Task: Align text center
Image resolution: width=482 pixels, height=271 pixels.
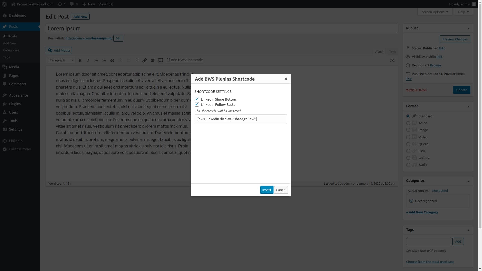Action: pyautogui.click(x=128, y=60)
